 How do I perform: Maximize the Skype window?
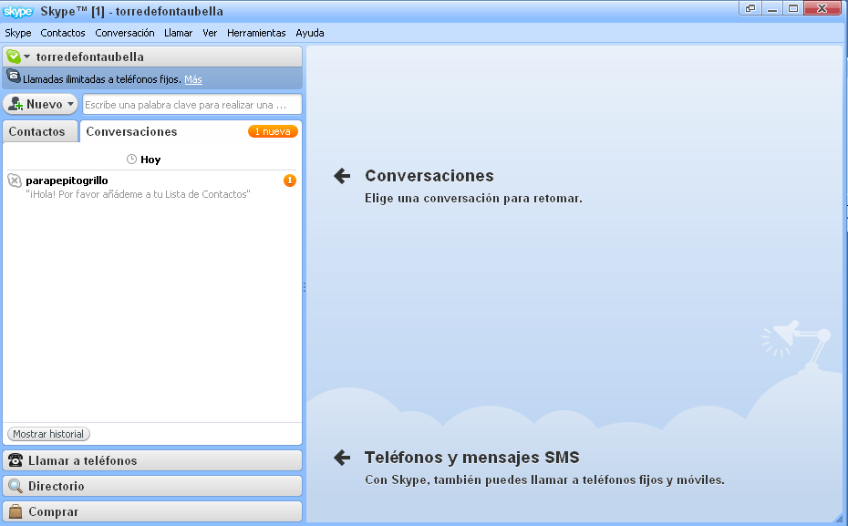pyautogui.click(x=793, y=8)
